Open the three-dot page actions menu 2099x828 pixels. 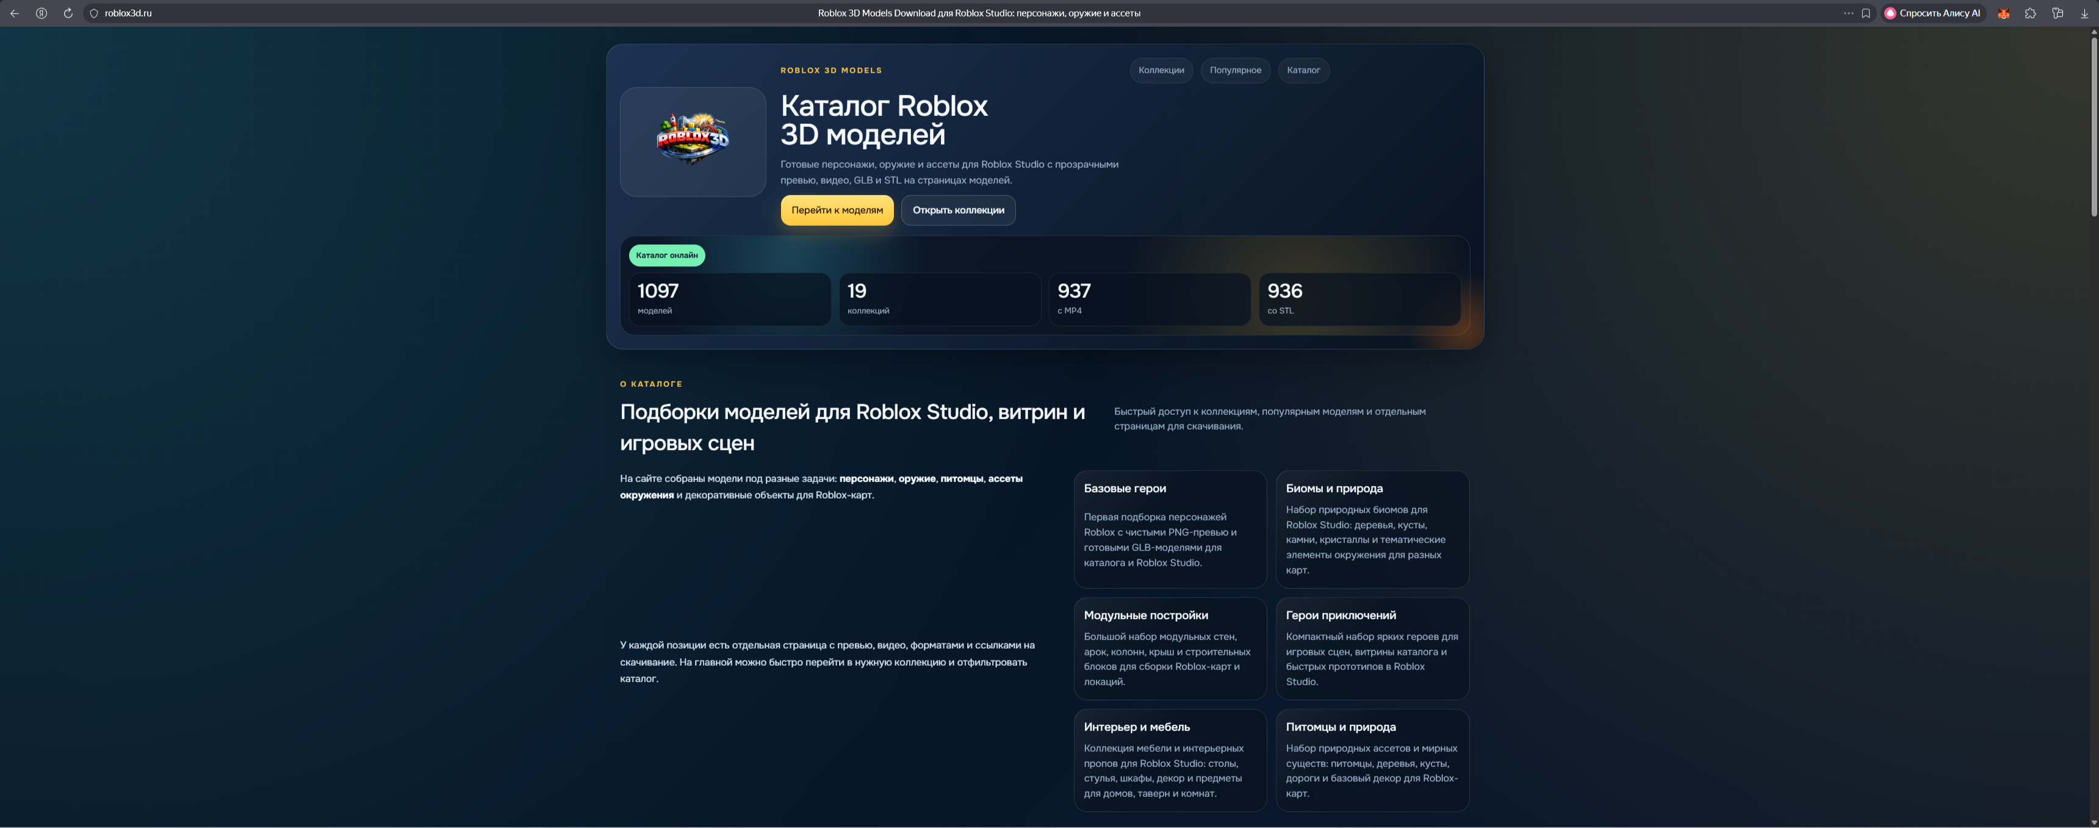click(1848, 13)
